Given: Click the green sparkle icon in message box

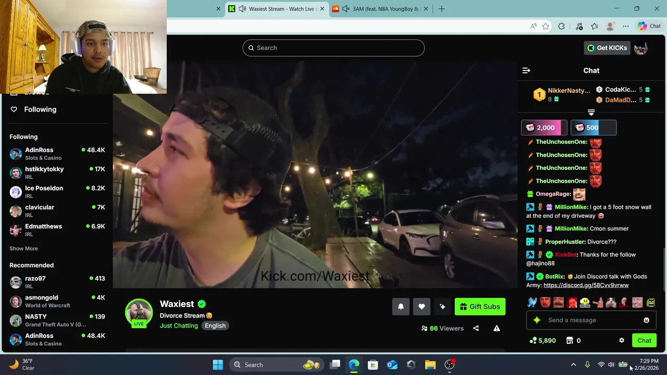Looking at the screenshot, I should click(537, 320).
